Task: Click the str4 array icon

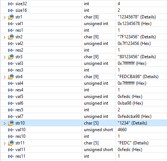Action: click(x=11, y=77)
